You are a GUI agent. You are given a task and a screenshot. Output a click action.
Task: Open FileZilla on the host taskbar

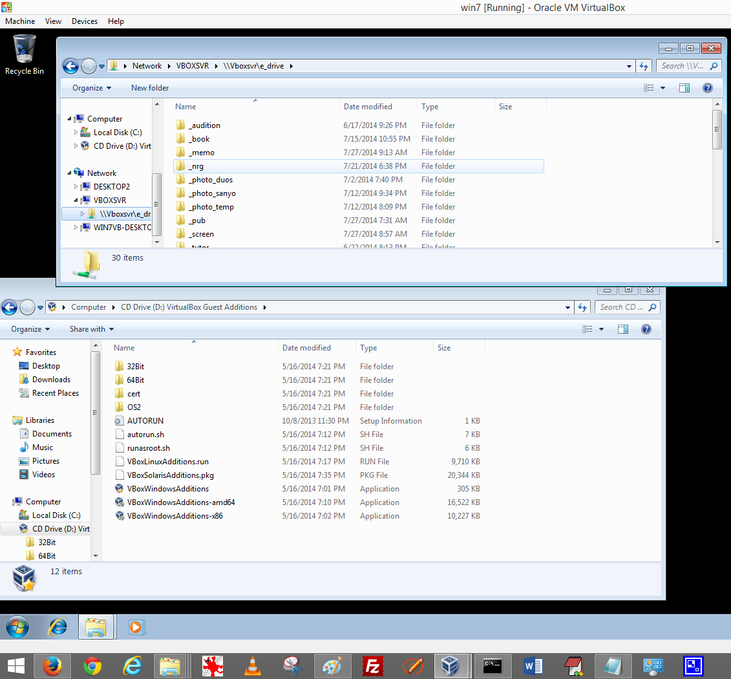373,666
